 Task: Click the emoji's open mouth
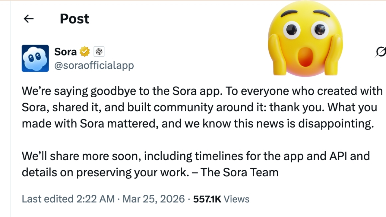(305, 57)
